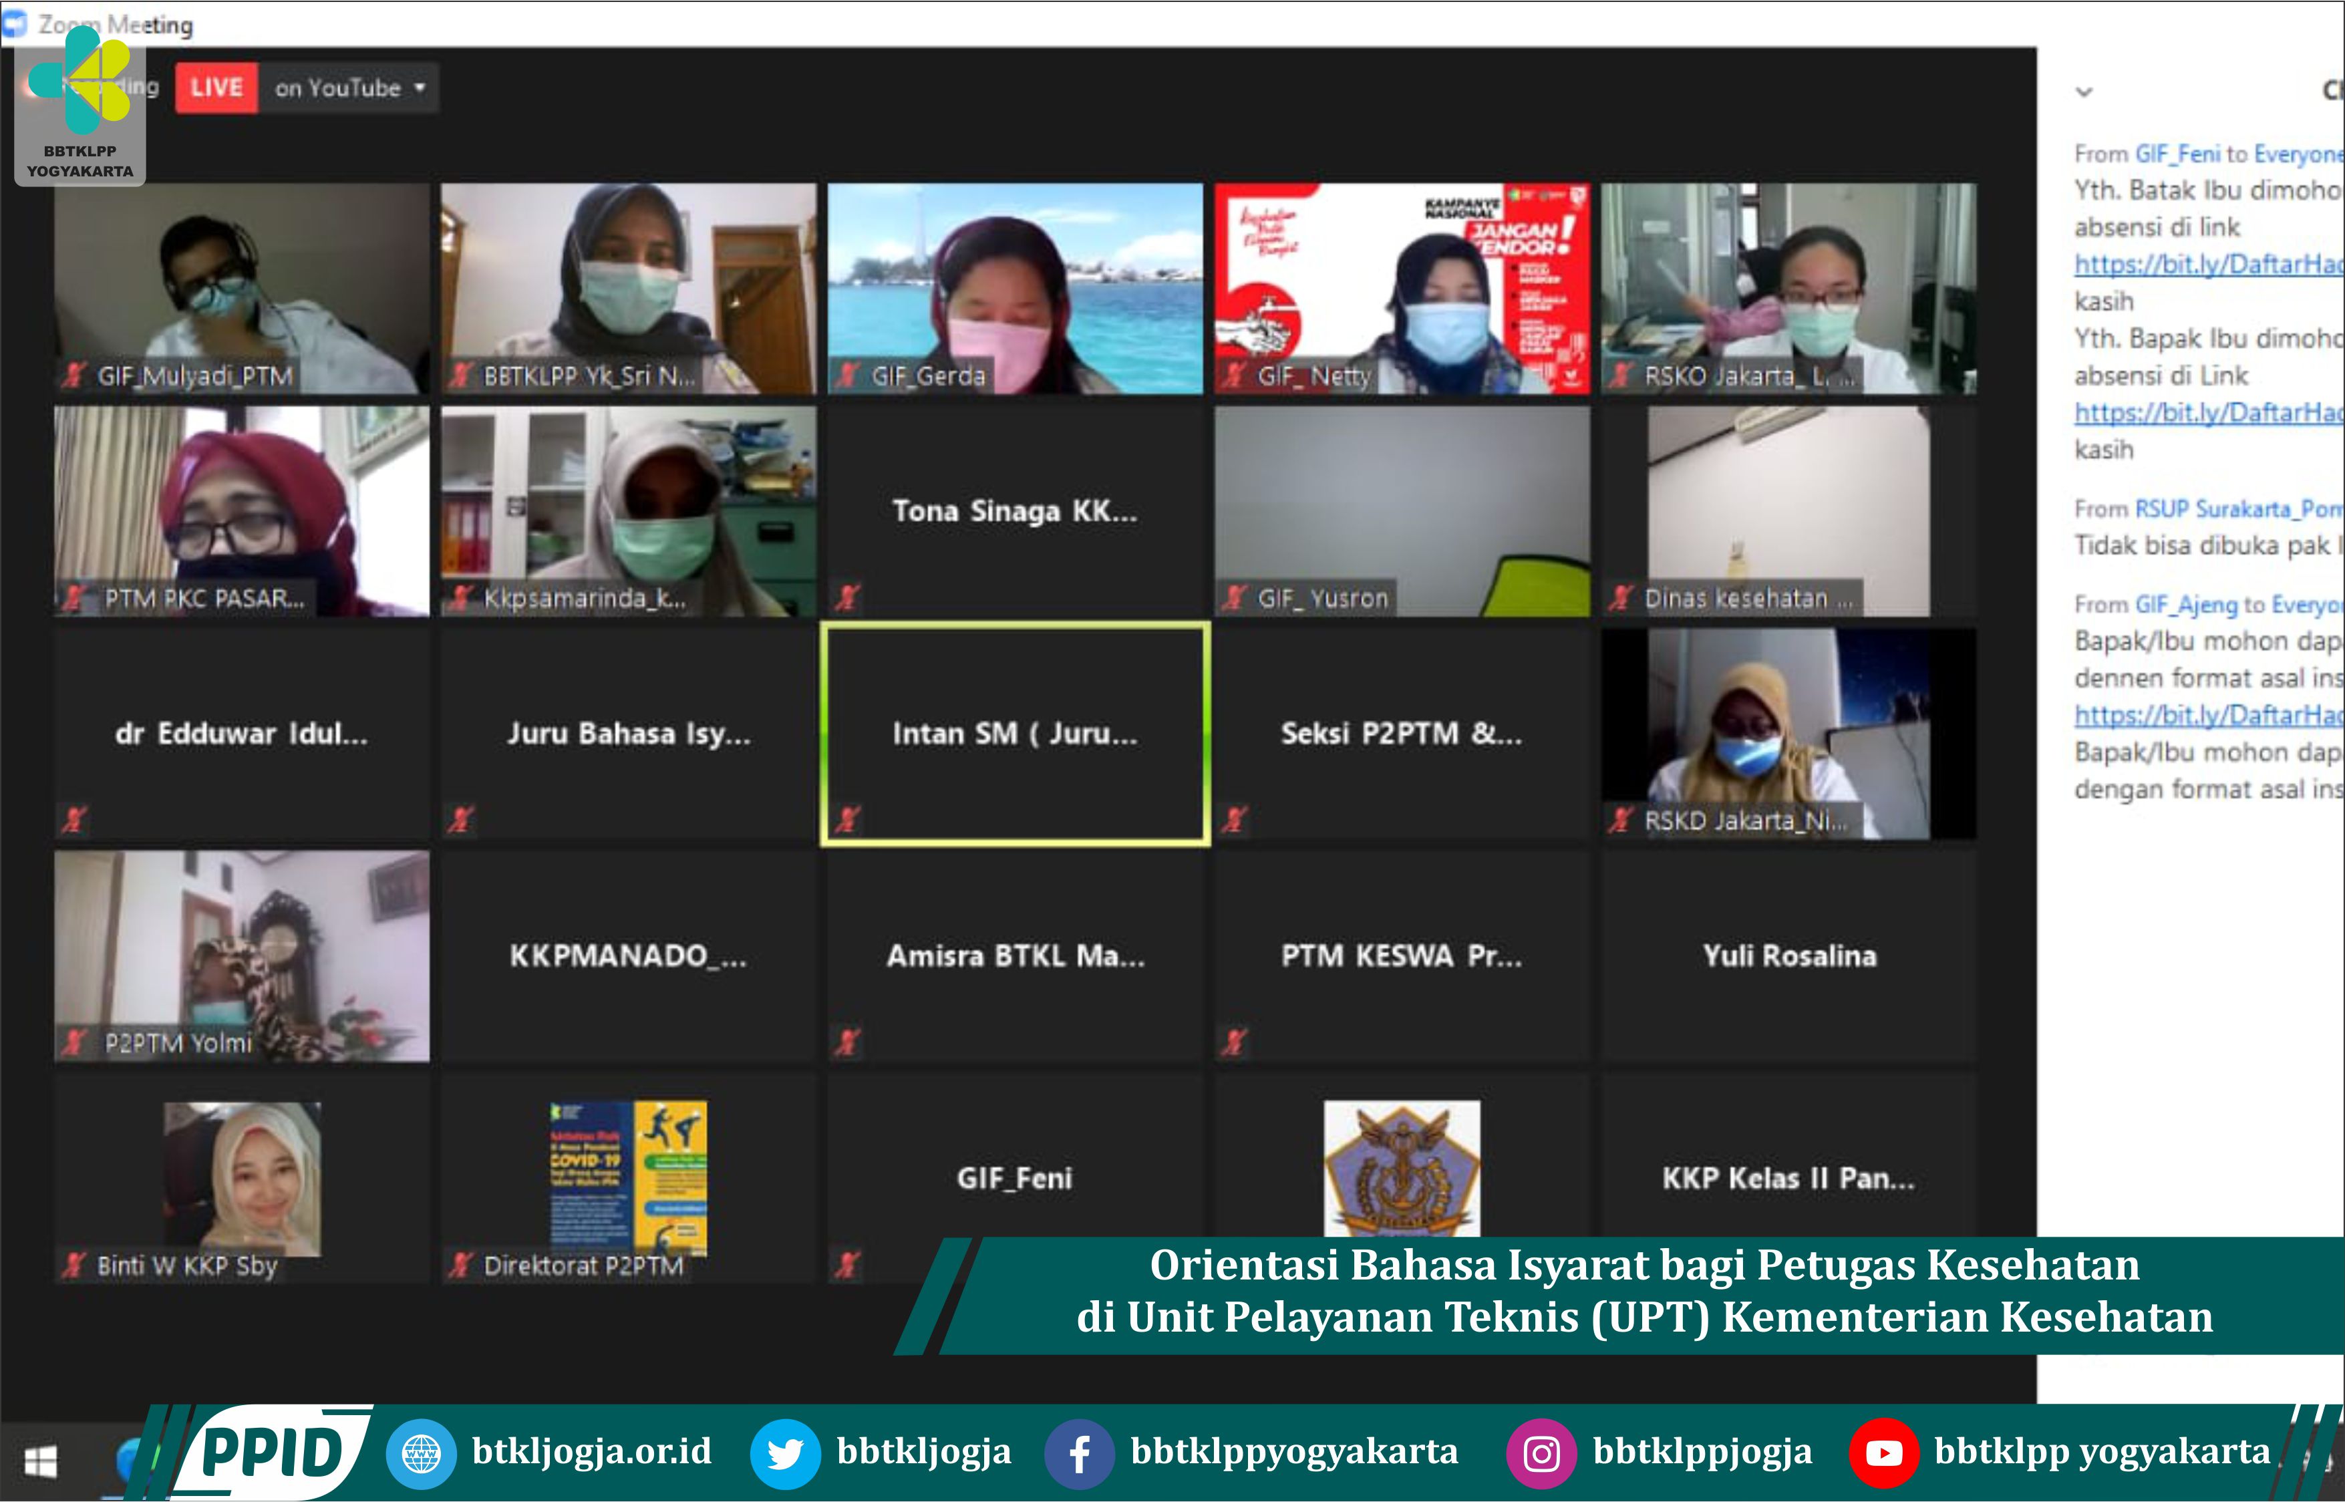Click GIF_Ajeng sender name in chat
Screen dimensions: 2345x1502
click(2186, 605)
